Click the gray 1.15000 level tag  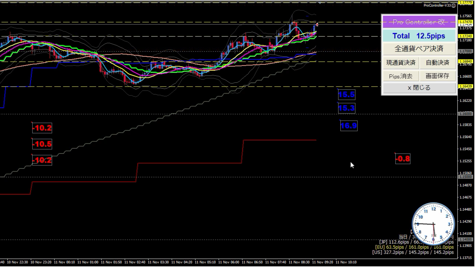click(466, 177)
